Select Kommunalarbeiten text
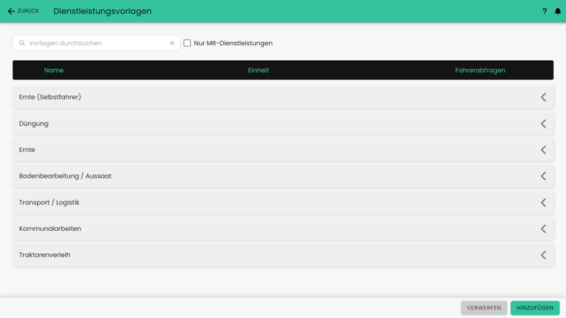 50,228
